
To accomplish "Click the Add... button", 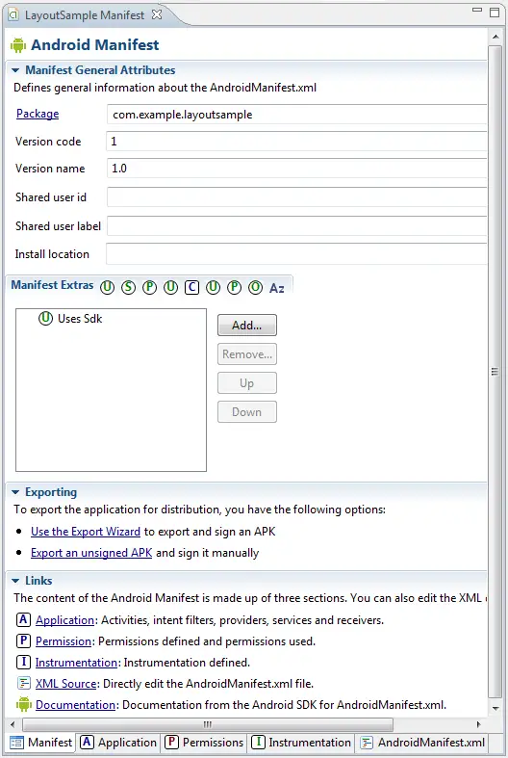I will 246,325.
